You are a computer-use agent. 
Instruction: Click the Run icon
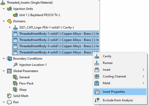coord(9,102)
